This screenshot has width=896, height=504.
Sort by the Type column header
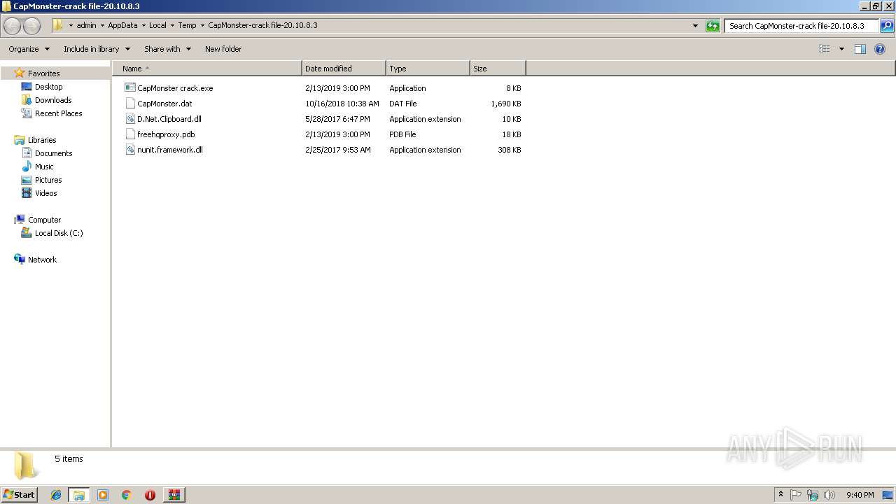(428, 69)
